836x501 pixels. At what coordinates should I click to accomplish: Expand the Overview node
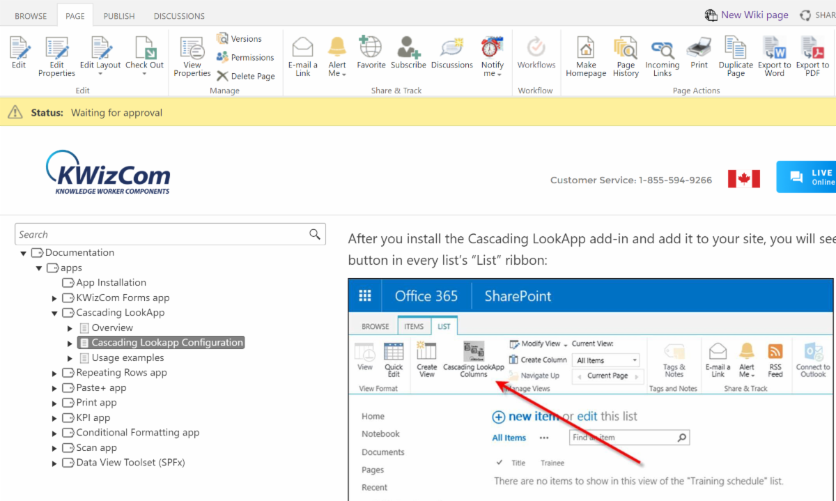70,328
